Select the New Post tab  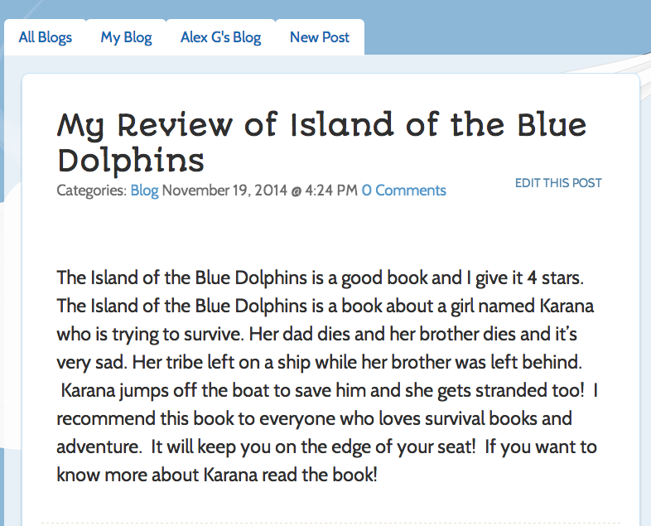click(x=319, y=37)
